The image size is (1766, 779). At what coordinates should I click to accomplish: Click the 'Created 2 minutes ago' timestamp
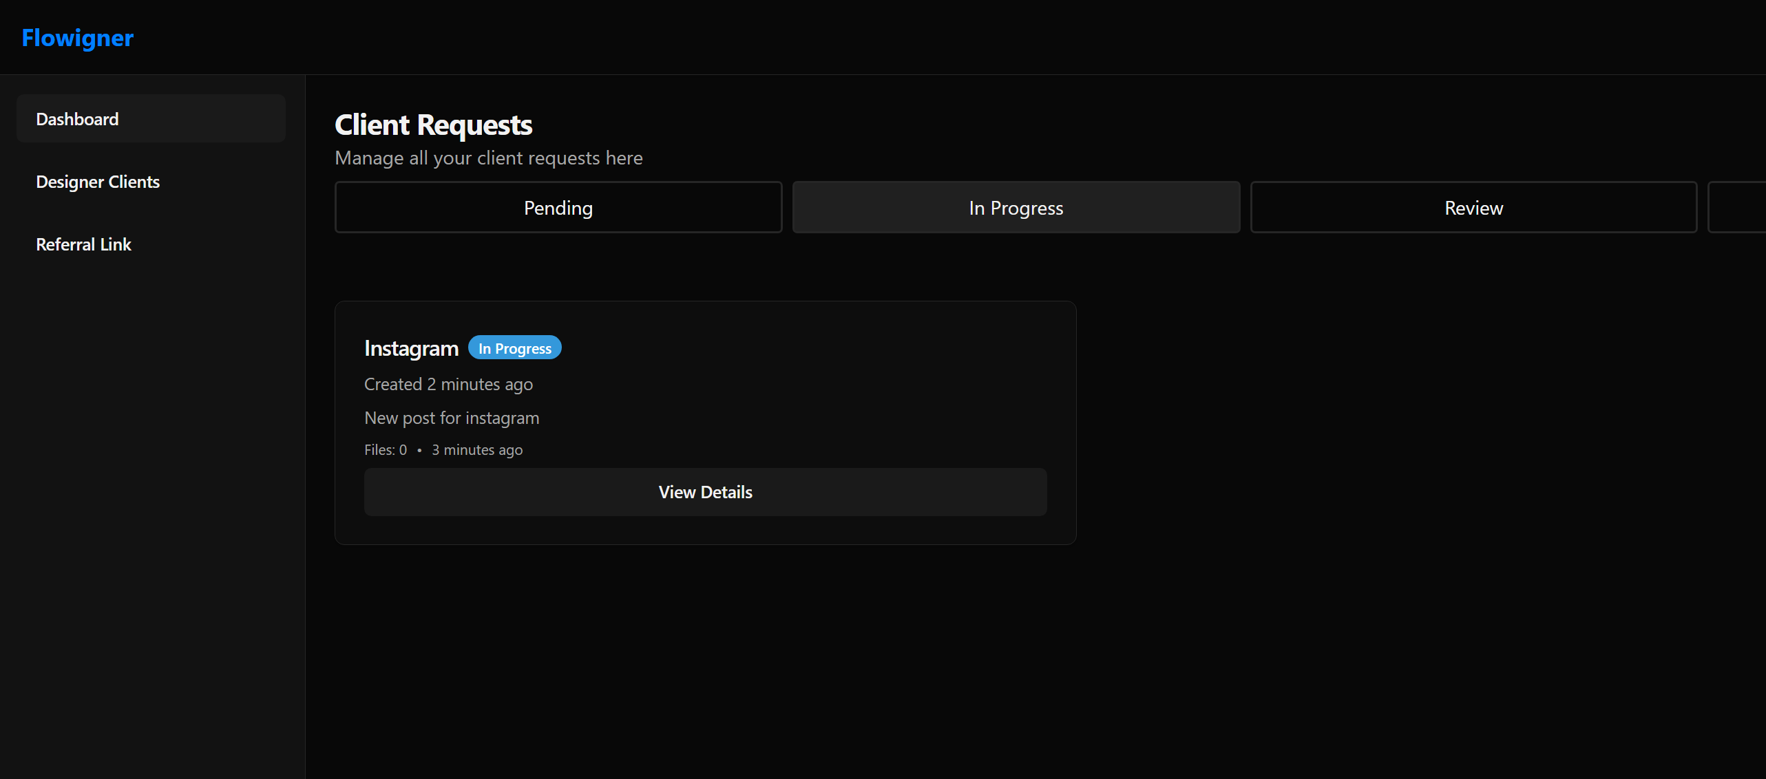[x=448, y=384]
